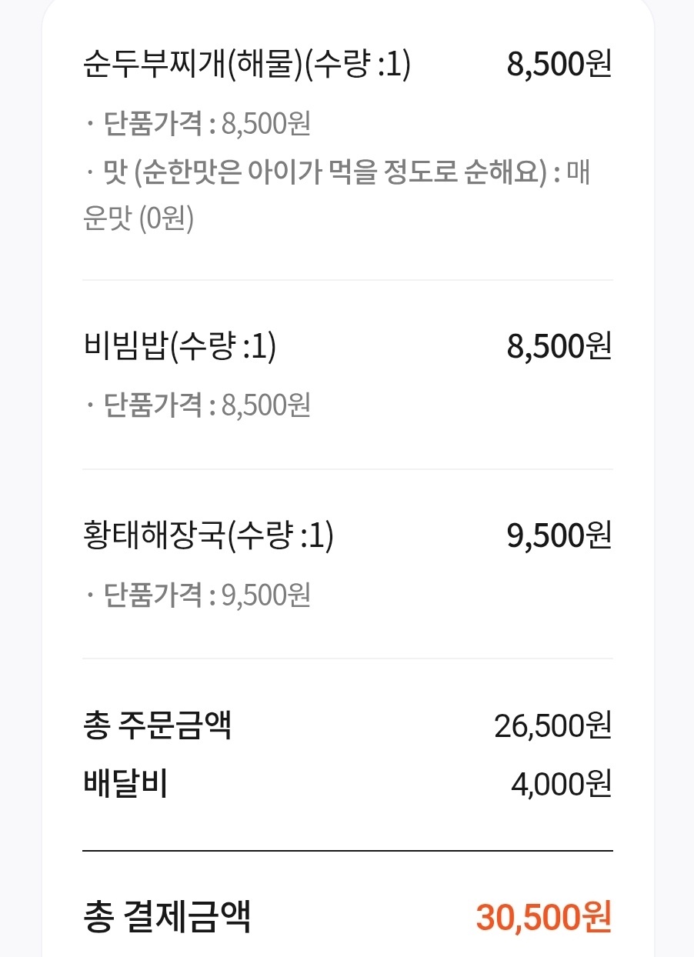Click the dark divider above 총 결제금액
Screen dimensions: 694x957
click(347, 851)
